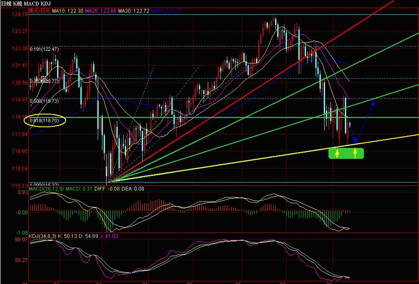Click the 0.500(119.73) Fibonacci level label
This screenshot has width=419, height=284.
click(44, 101)
